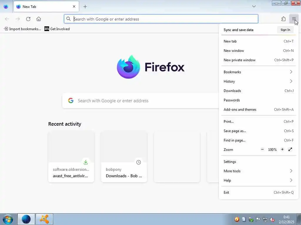Click the Firefox View icon left of the tab
The height and width of the screenshot is (225, 301).
(6, 6)
